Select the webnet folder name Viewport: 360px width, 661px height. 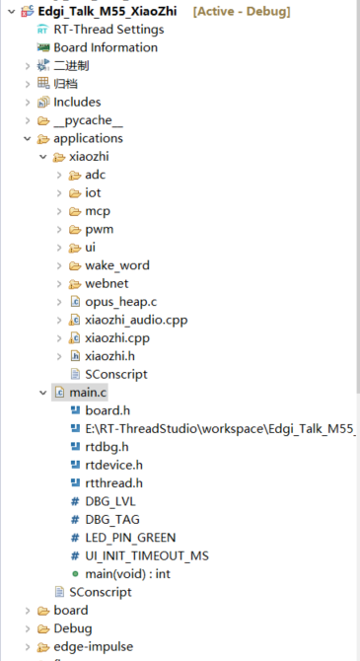pyautogui.click(x=107, y=283)
